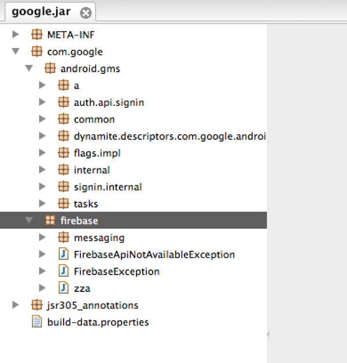Select the auth.api.signin label

[x=109, y=102]
